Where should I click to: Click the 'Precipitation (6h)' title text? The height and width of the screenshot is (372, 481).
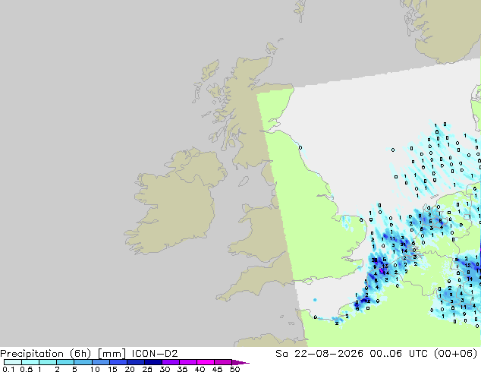tap(46, 354)
